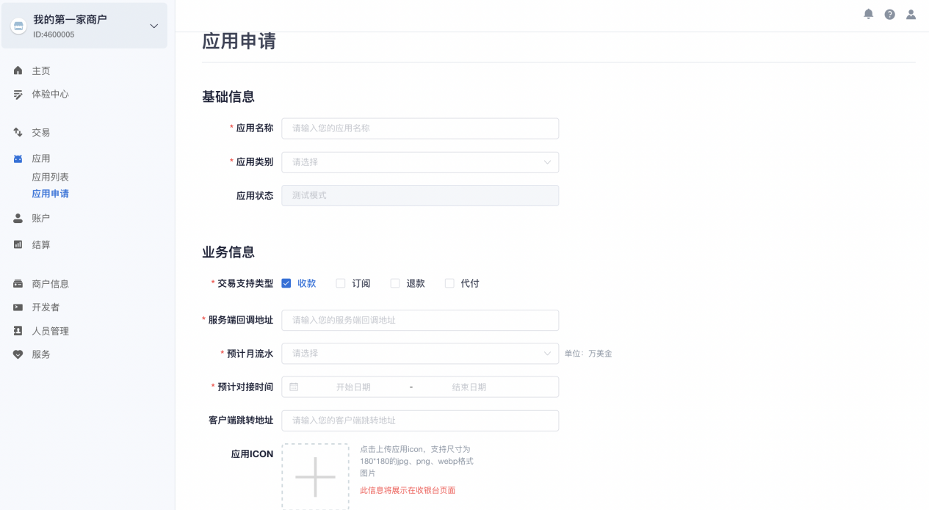Click the terminal icon beside 开发者

(x=18, y=307)
